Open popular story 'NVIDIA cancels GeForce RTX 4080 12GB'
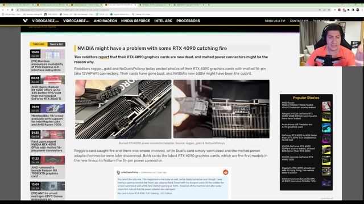The height and width of the screenshot is (204, 364). 306,160
